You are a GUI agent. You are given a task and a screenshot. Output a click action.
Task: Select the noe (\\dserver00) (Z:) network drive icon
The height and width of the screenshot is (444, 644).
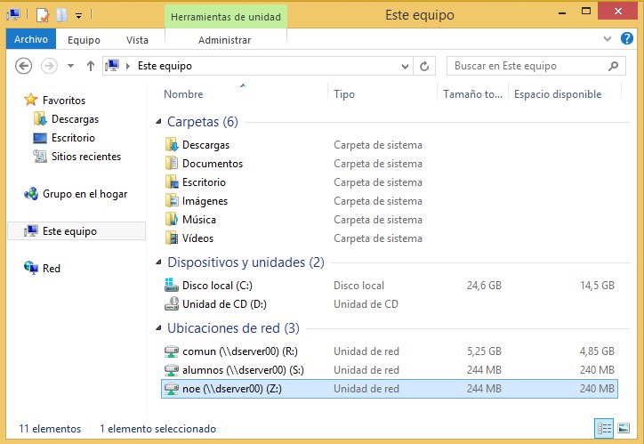(x=172, y=389)
